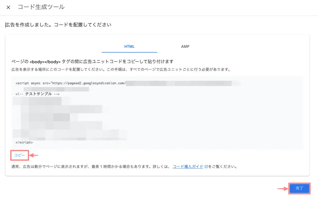Click the heading 広告を作成しました。コードを配置してください
The width and height of the screenshot is (318, 201).
tap(58, 25)
